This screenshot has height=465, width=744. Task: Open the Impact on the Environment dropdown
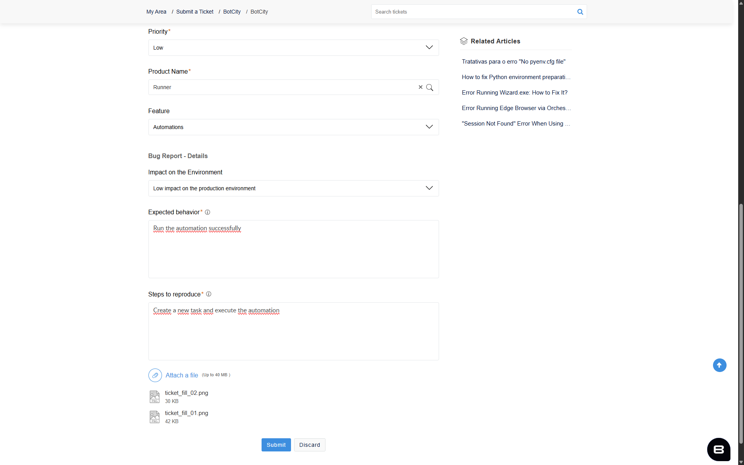coord(293,188)
